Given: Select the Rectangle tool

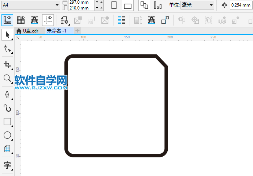Looking at the screenshot, I should (7, 122).
